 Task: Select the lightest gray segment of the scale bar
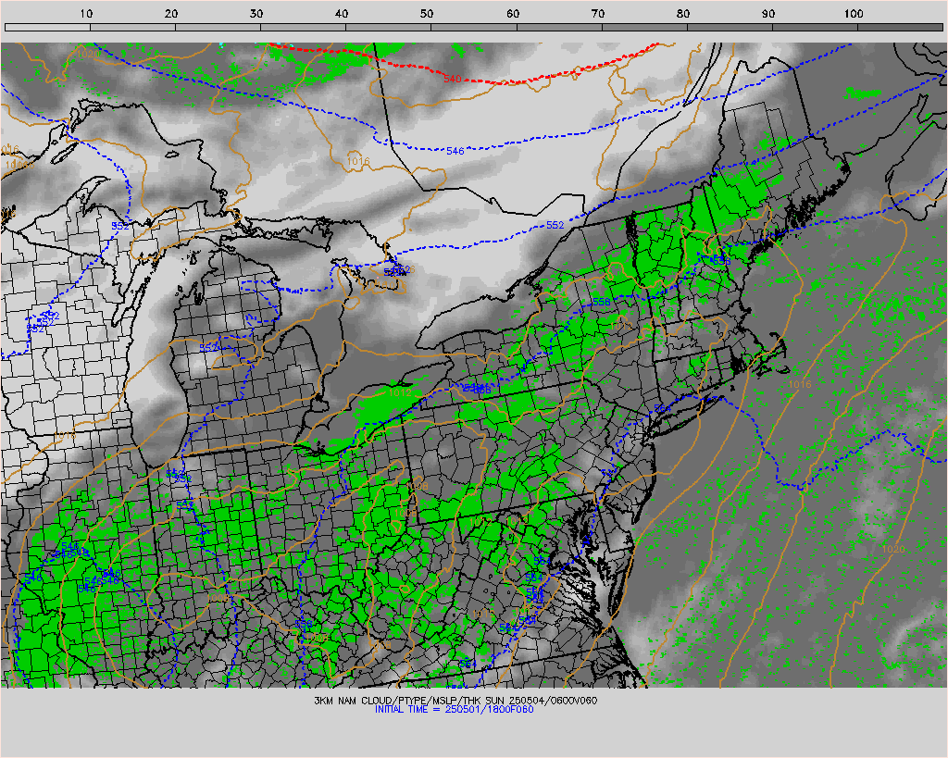(48, 27)
